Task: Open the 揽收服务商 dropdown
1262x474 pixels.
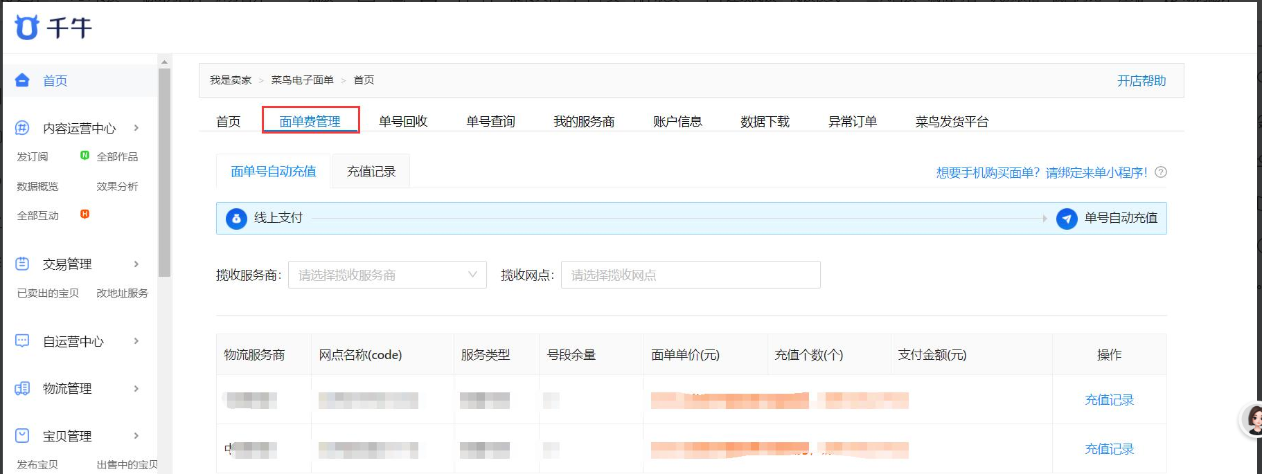Action: [387, 275]
